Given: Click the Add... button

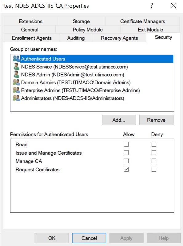Looking at the screenshot, I should coord(119,120).
